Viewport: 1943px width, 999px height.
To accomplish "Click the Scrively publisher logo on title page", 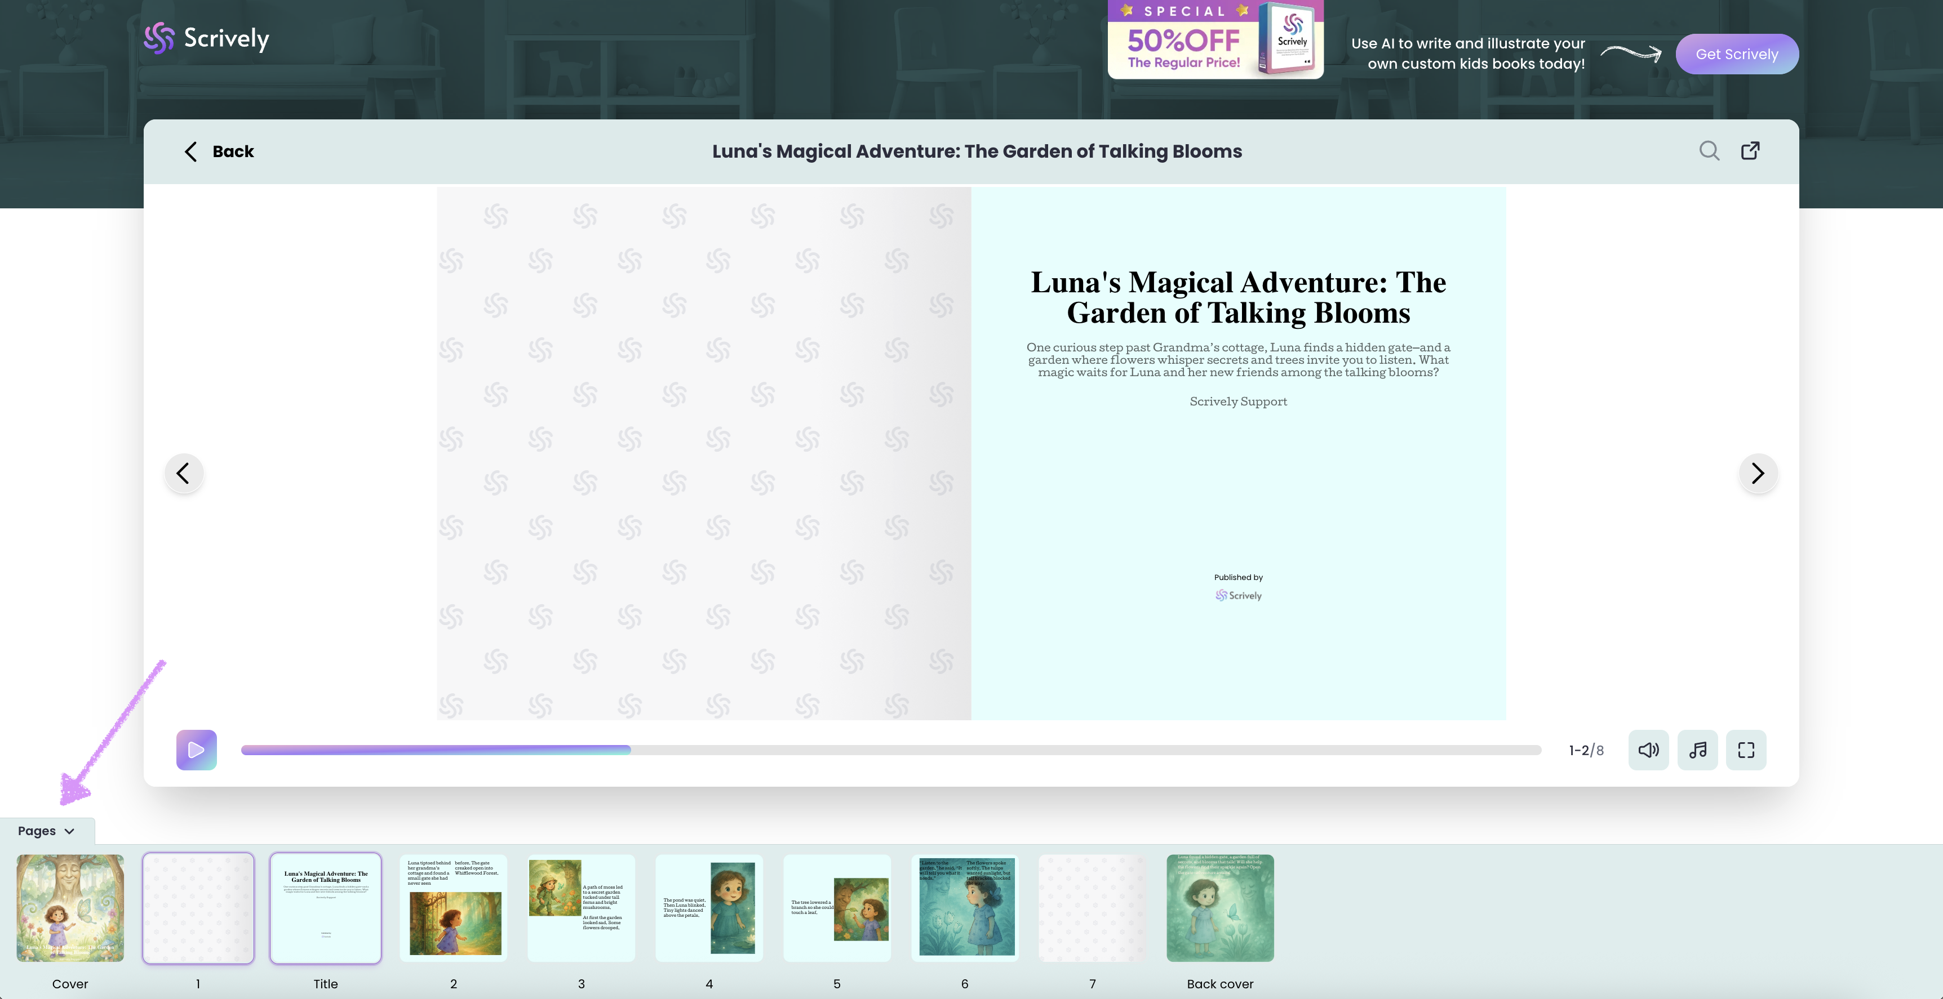I will click(x=1237, y=596).
